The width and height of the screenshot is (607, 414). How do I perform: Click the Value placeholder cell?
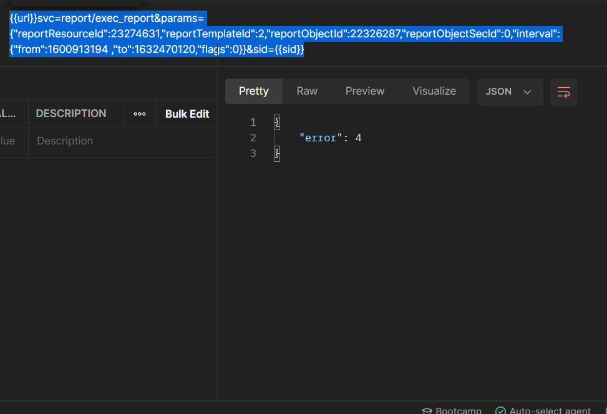click(7, 141)
